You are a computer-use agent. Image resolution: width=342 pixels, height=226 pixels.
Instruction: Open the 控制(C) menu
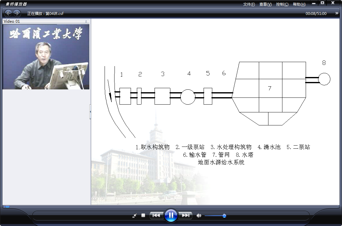282,4
